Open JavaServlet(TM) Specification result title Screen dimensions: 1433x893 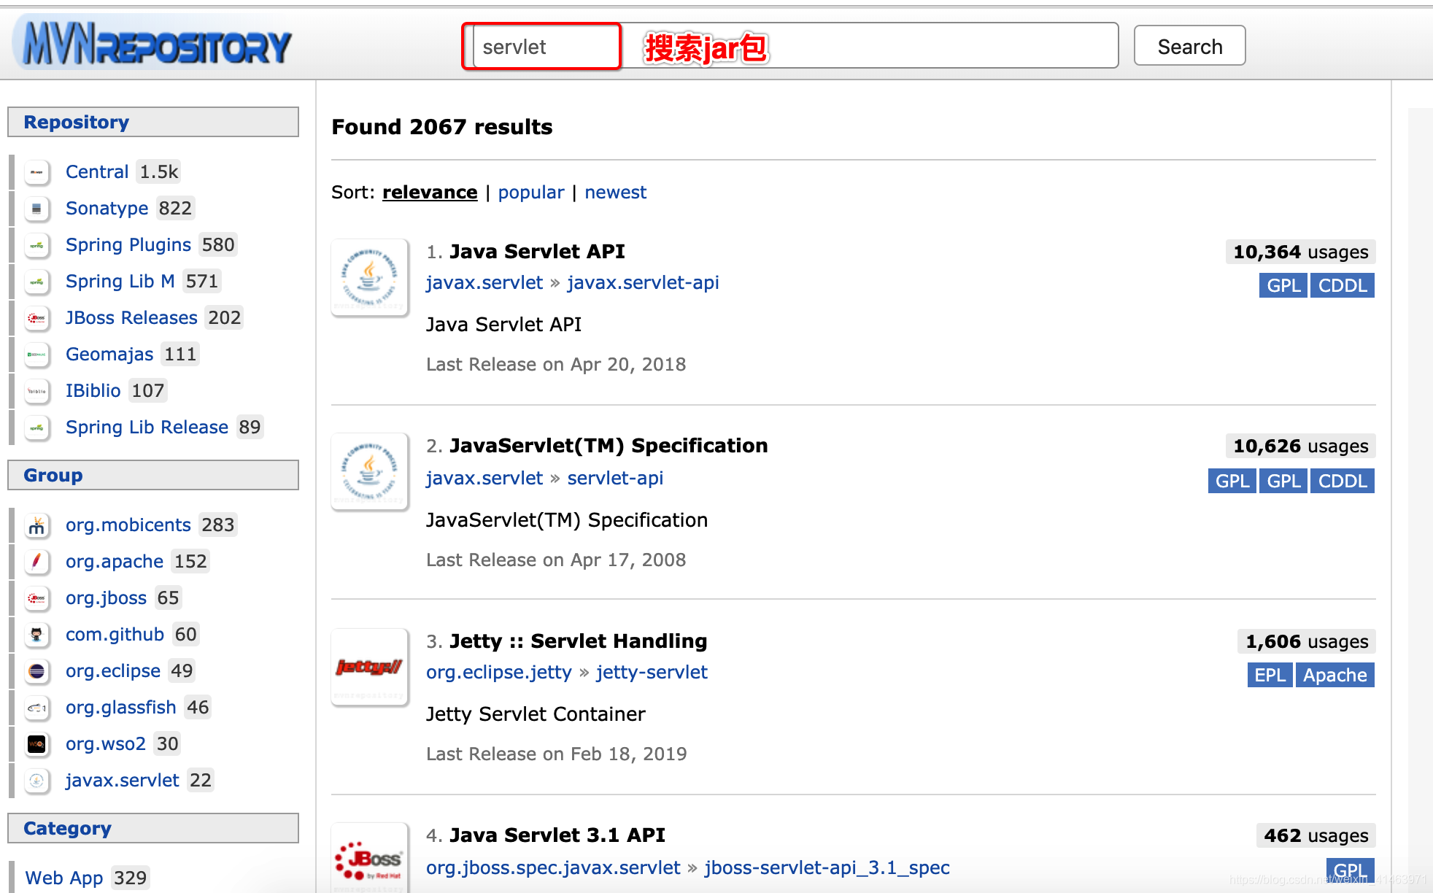click(x=609, y=446)
